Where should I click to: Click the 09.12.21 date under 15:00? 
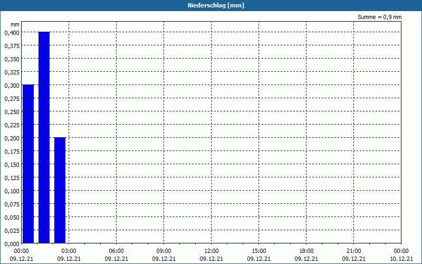[x=259, y=259]
